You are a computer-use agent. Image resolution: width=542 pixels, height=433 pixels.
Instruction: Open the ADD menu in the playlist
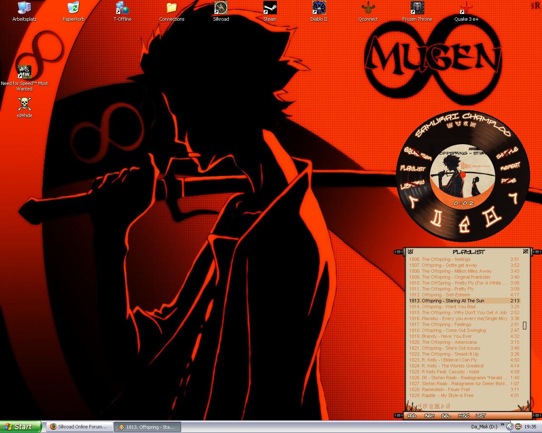pyautogui.click(x=412, y=416)
